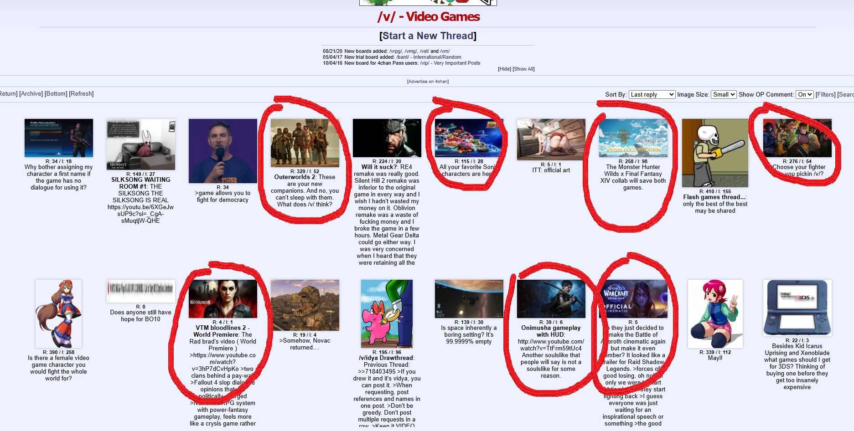Visit the /vst/ board link
The height and width of the screenshot is (431, 854).
coord(424,51)
